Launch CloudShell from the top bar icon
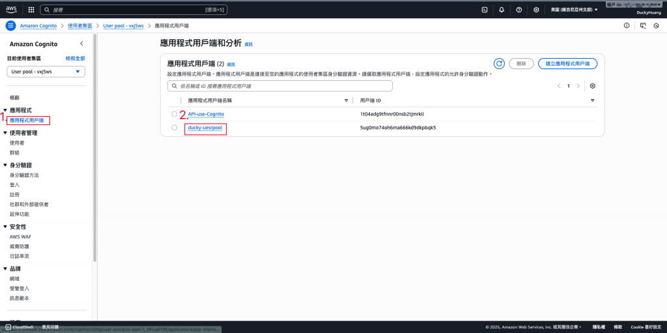The image size is (667, 333). tap(484, 9)
